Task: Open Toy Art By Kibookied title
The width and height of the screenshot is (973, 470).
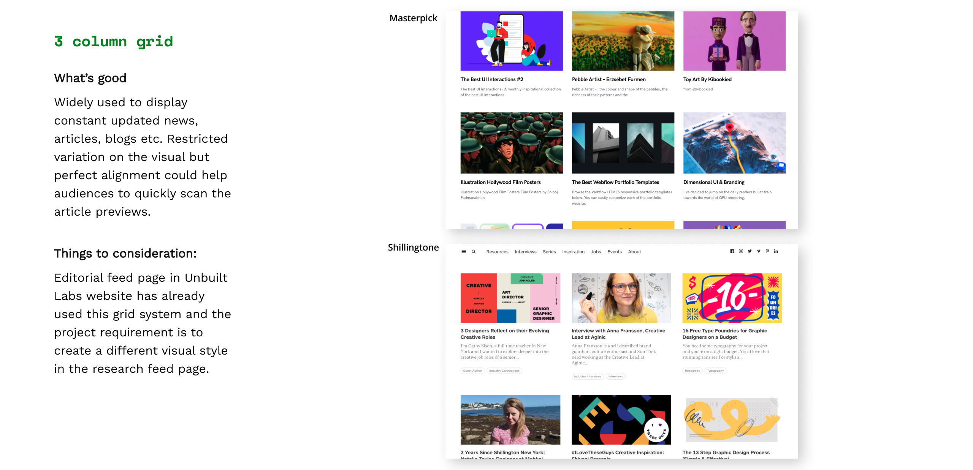Action: 707,79
